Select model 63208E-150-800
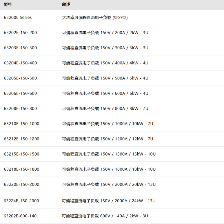Viewport: 224px width, 224px height. pos(20,109)
